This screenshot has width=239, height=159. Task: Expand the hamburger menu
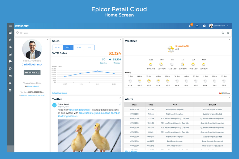(x=10, y=26)
